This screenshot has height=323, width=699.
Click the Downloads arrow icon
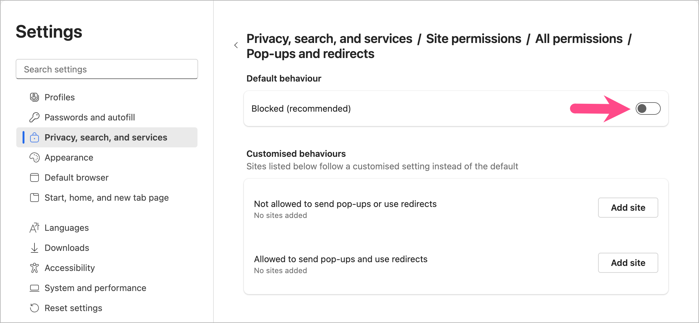click(x=34, y=248)
